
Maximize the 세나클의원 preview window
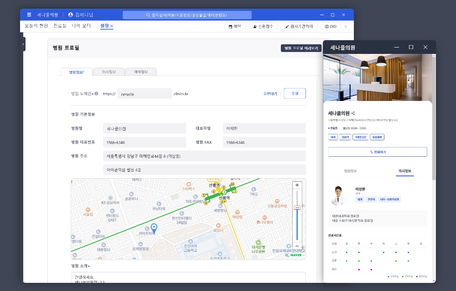tap(411, 47)
